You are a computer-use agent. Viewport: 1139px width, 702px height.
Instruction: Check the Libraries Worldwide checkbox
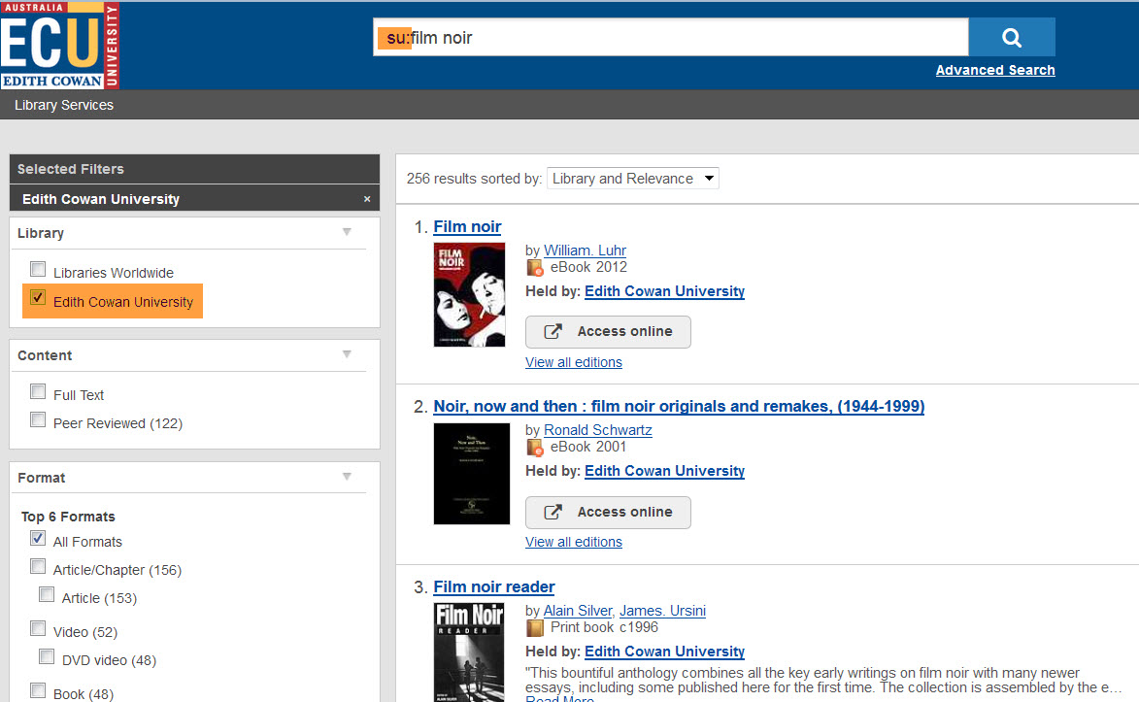pos(38,270)
